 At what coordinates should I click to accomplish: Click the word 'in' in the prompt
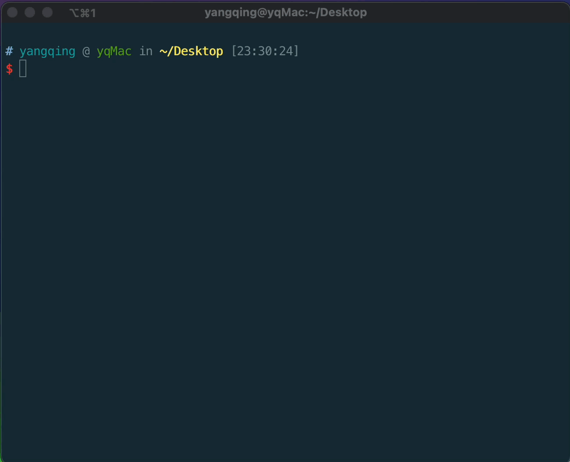coord(146,51)
